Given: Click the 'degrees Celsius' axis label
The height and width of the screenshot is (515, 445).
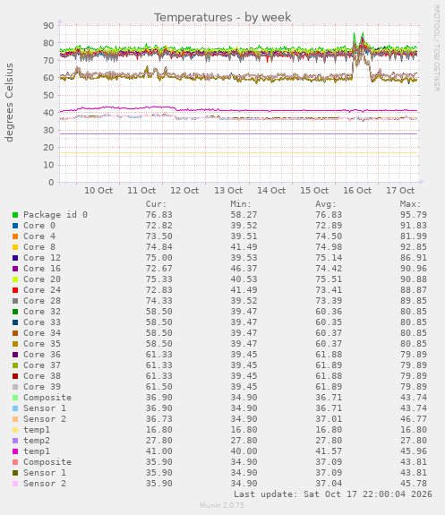Looking at the screenshot, I should click(x=9, y=102).
